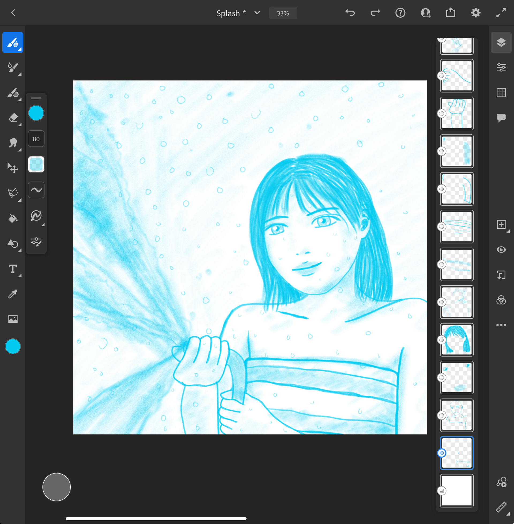Select the Type tool
514x524 pixels.
[13, 269]
